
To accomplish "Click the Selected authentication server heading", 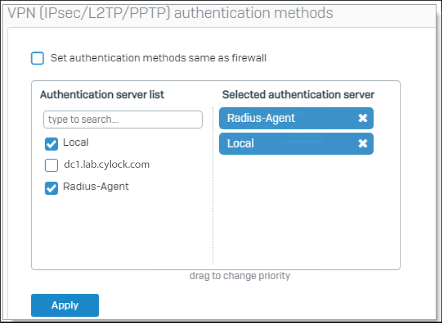I will coord(298,95).
